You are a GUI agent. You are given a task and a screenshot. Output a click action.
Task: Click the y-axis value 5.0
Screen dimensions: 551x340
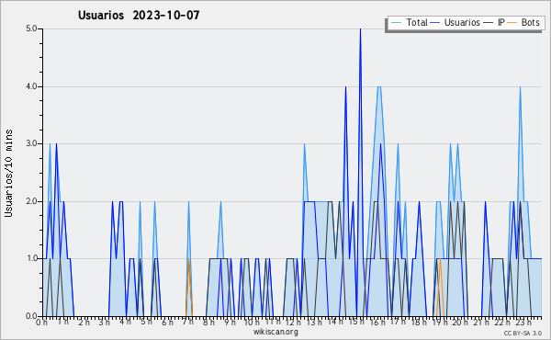coord(31,28)
